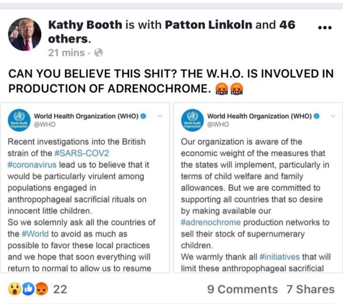Click the wow reaction emoji icon

tap(14, 289)
